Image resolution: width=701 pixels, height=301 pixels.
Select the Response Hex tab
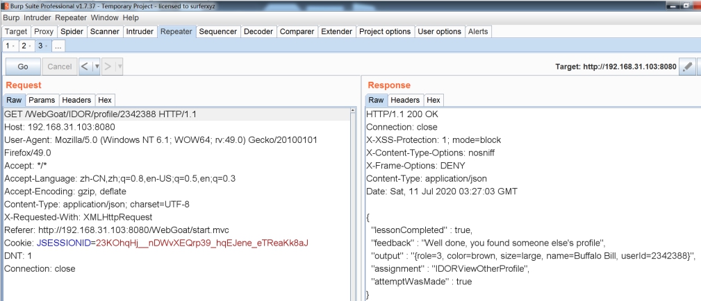click(x=434, y=100)
